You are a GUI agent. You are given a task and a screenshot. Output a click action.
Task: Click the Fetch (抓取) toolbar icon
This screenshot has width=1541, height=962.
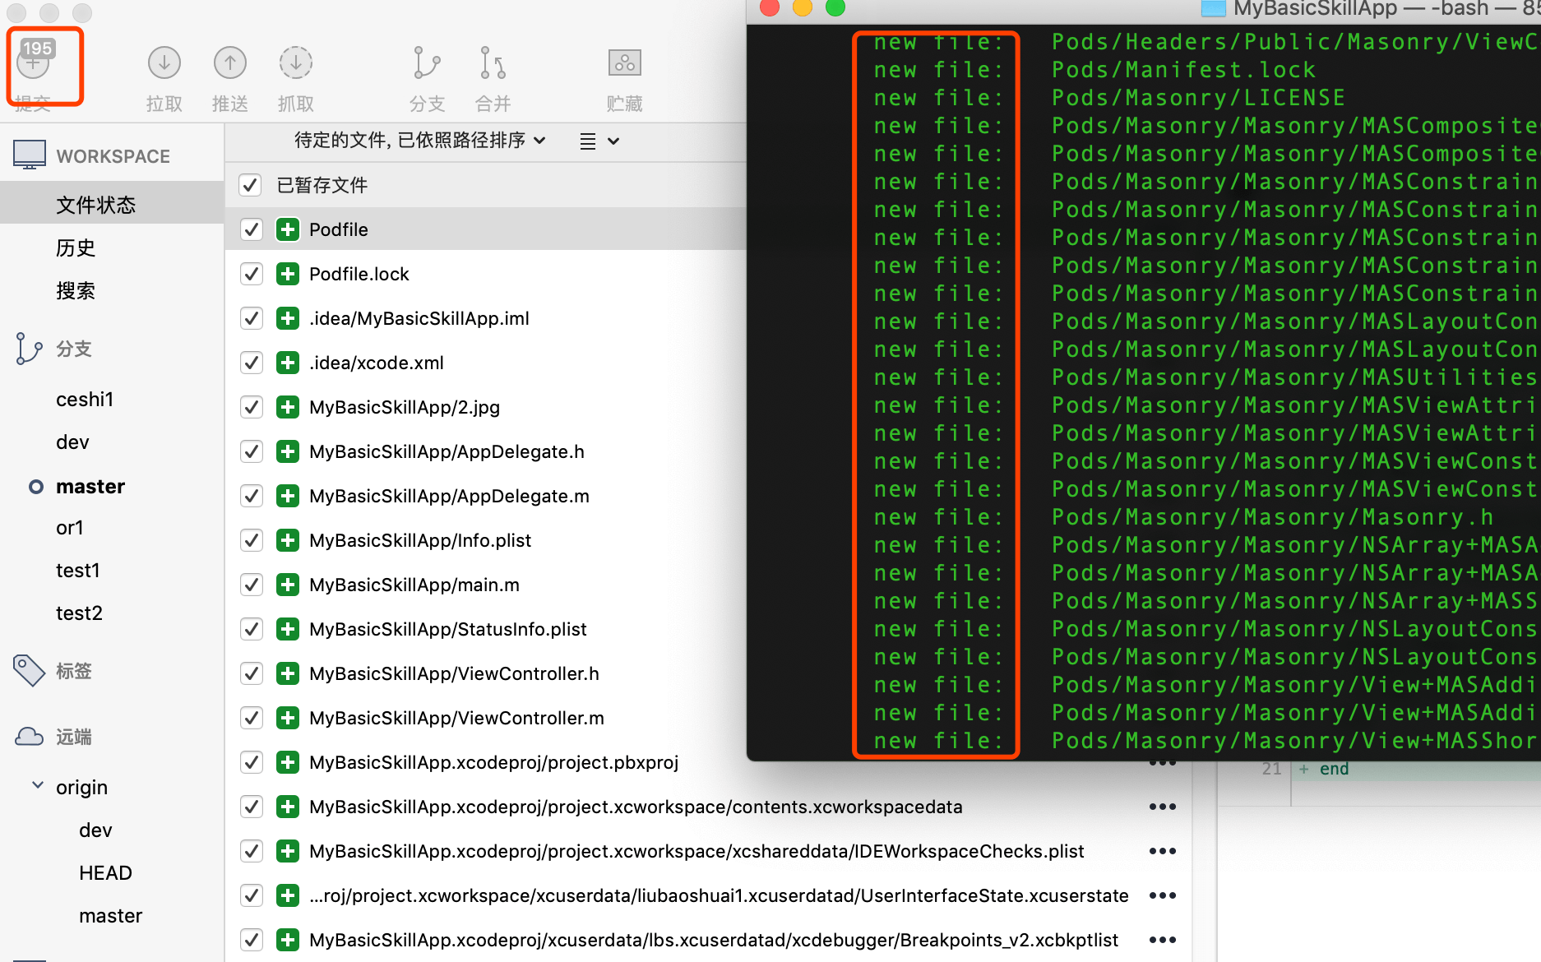(296, 62)
